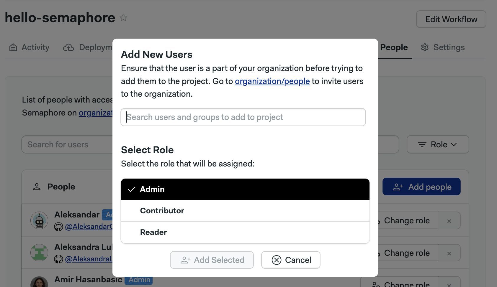Select the Contributor role option
This screenshot has height=287, width=497.
(x=245, y=211)
